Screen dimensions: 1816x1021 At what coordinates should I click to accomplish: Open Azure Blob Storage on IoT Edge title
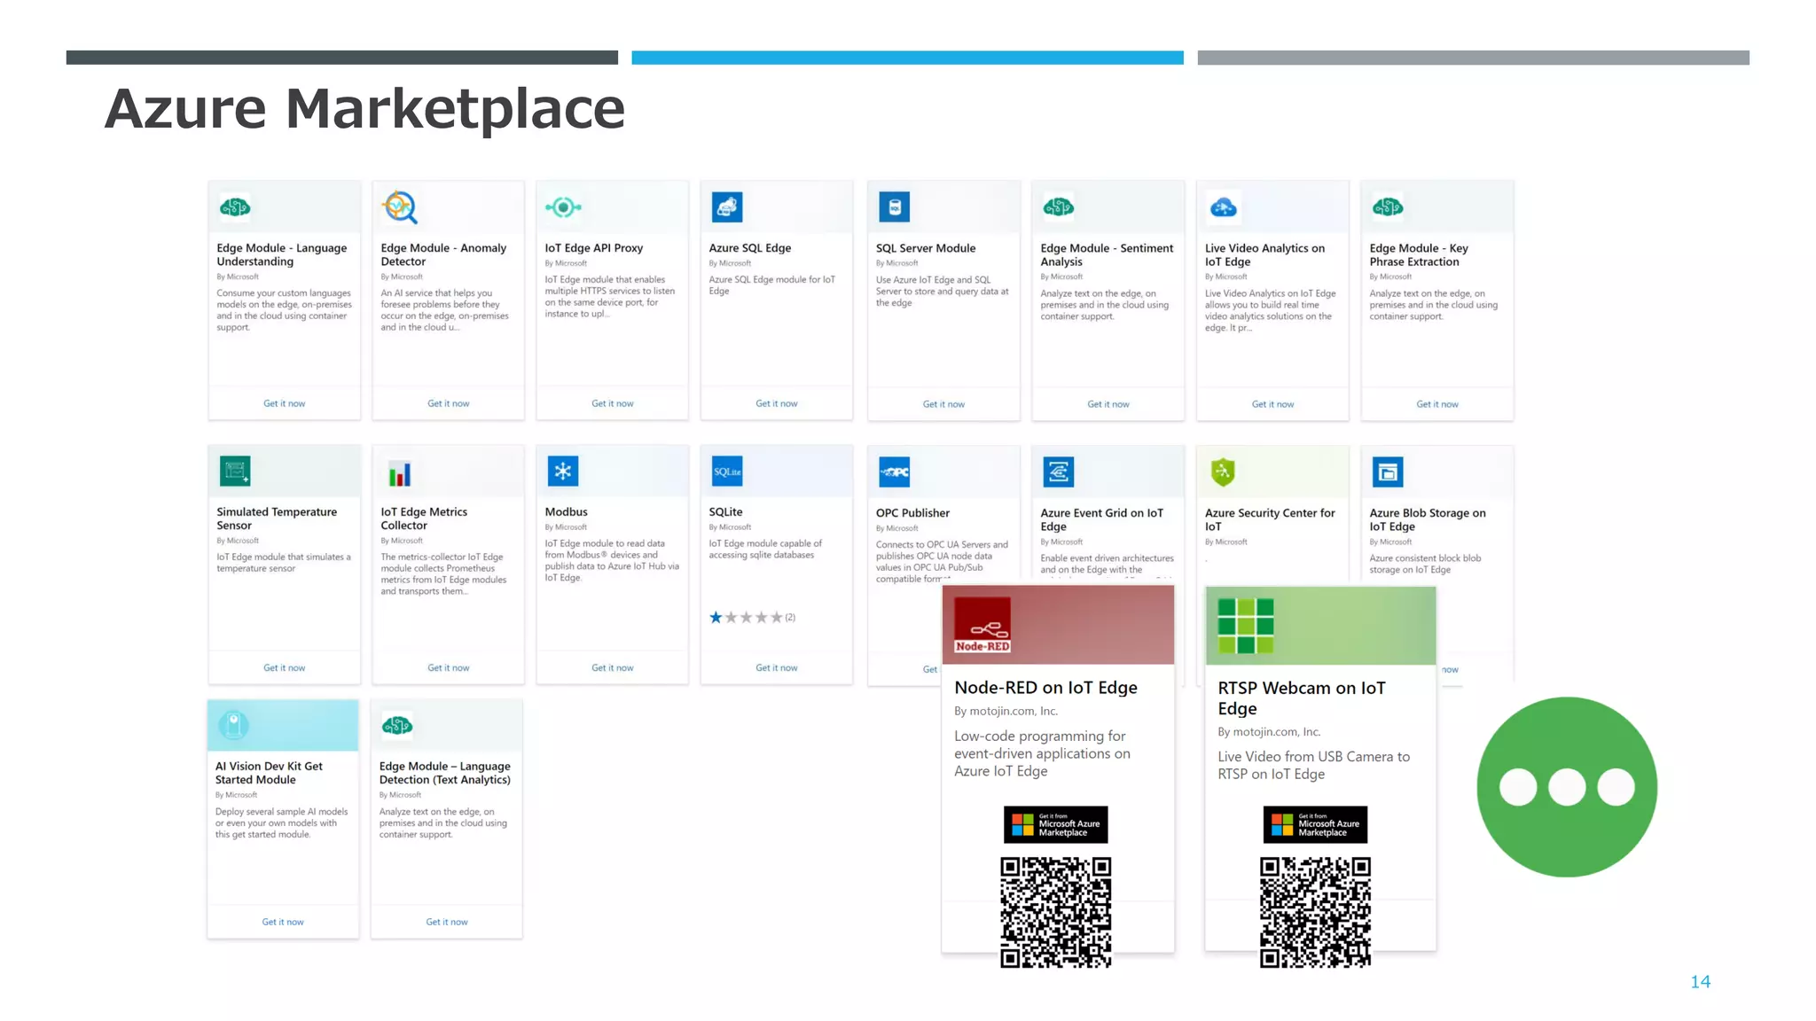coord(1427,519)
